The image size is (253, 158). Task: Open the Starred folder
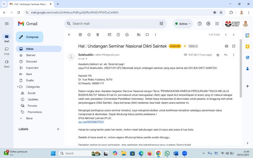tap(39, 55)
